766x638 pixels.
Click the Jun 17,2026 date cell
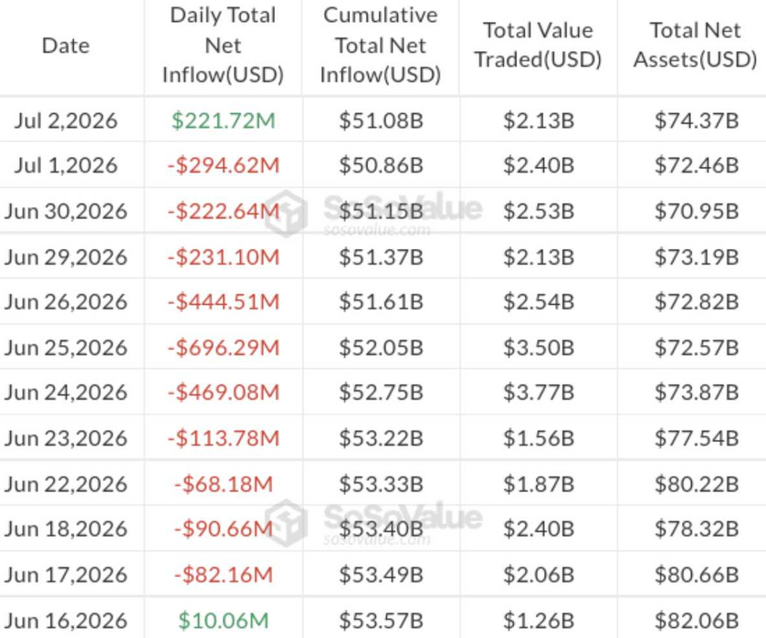tap(66, 575)
